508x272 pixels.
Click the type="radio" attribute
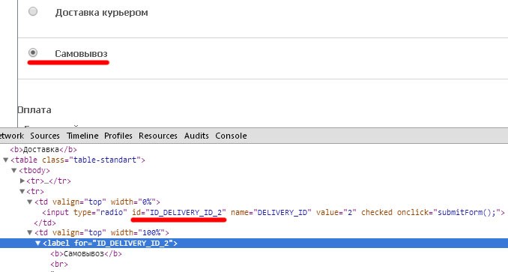100,212
